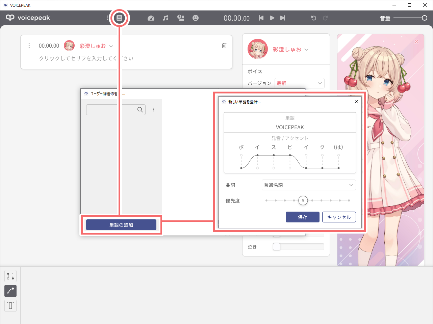Open the バージョン 最新 dropdown
Viewport: 433px width, 324px height.
pyautogui.click(x=300, y=83)
